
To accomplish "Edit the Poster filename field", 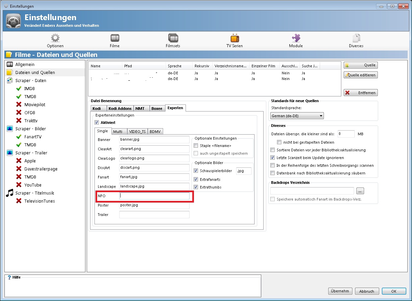I will (154, 205).
